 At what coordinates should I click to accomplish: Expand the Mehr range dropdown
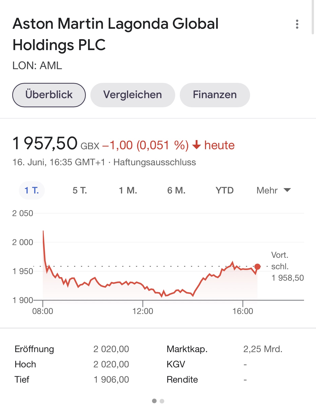pos(274,190)
